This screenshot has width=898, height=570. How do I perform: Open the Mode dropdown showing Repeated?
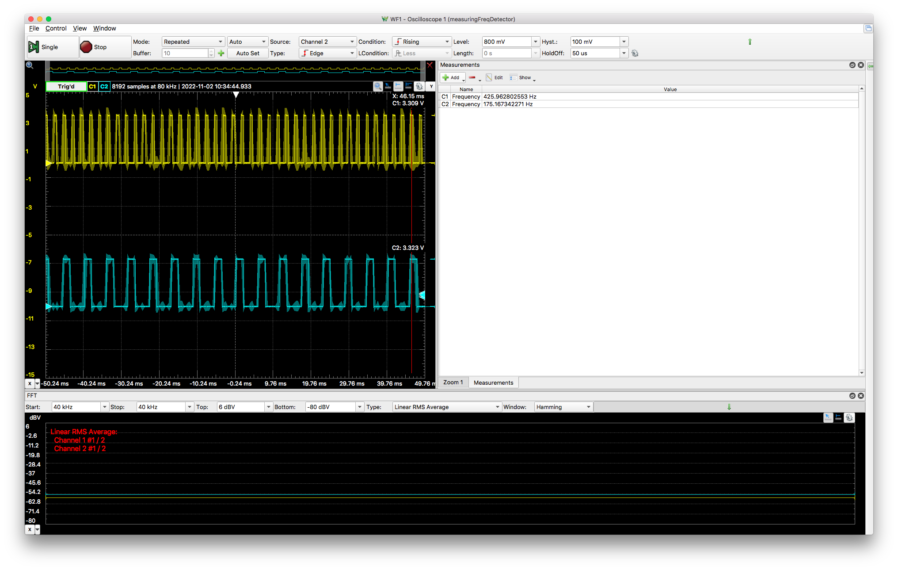(193, 42)
